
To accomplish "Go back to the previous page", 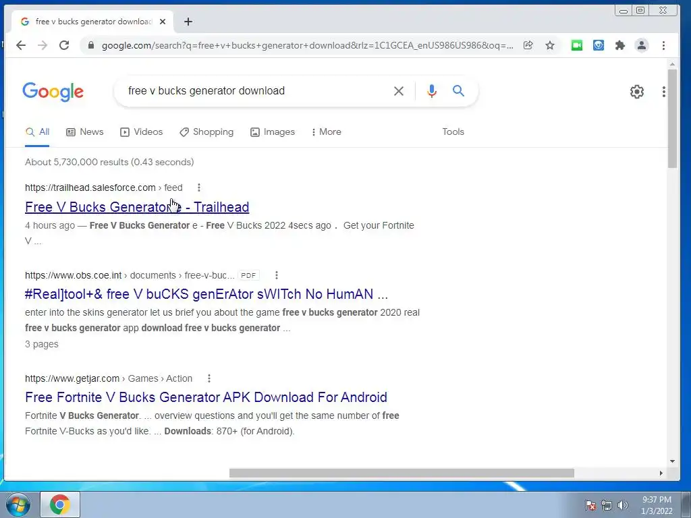I will click(x=21, y=45).
